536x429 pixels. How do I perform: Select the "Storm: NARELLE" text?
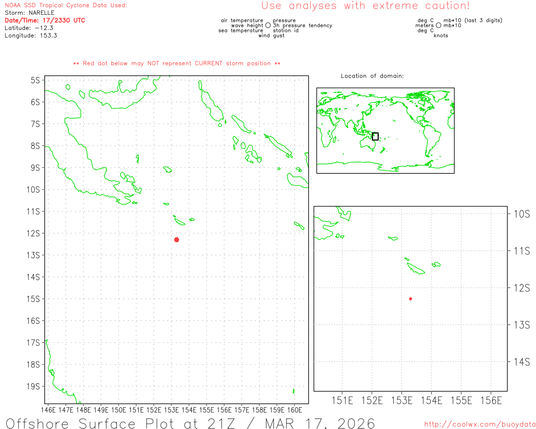point(30,13)
